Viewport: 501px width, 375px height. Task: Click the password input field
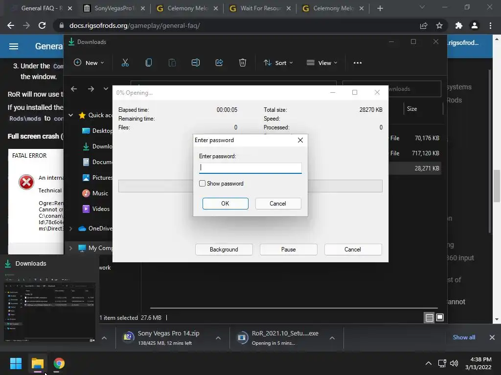click(250, 168)
